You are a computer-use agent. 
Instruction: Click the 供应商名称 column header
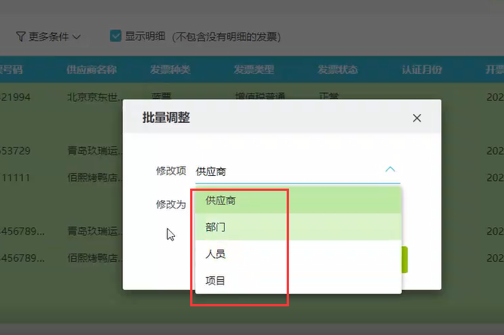(91, 69)
